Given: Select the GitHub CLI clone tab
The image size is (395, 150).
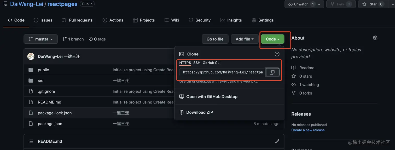Looking at the screenshot, I should (x=212, y=63).
